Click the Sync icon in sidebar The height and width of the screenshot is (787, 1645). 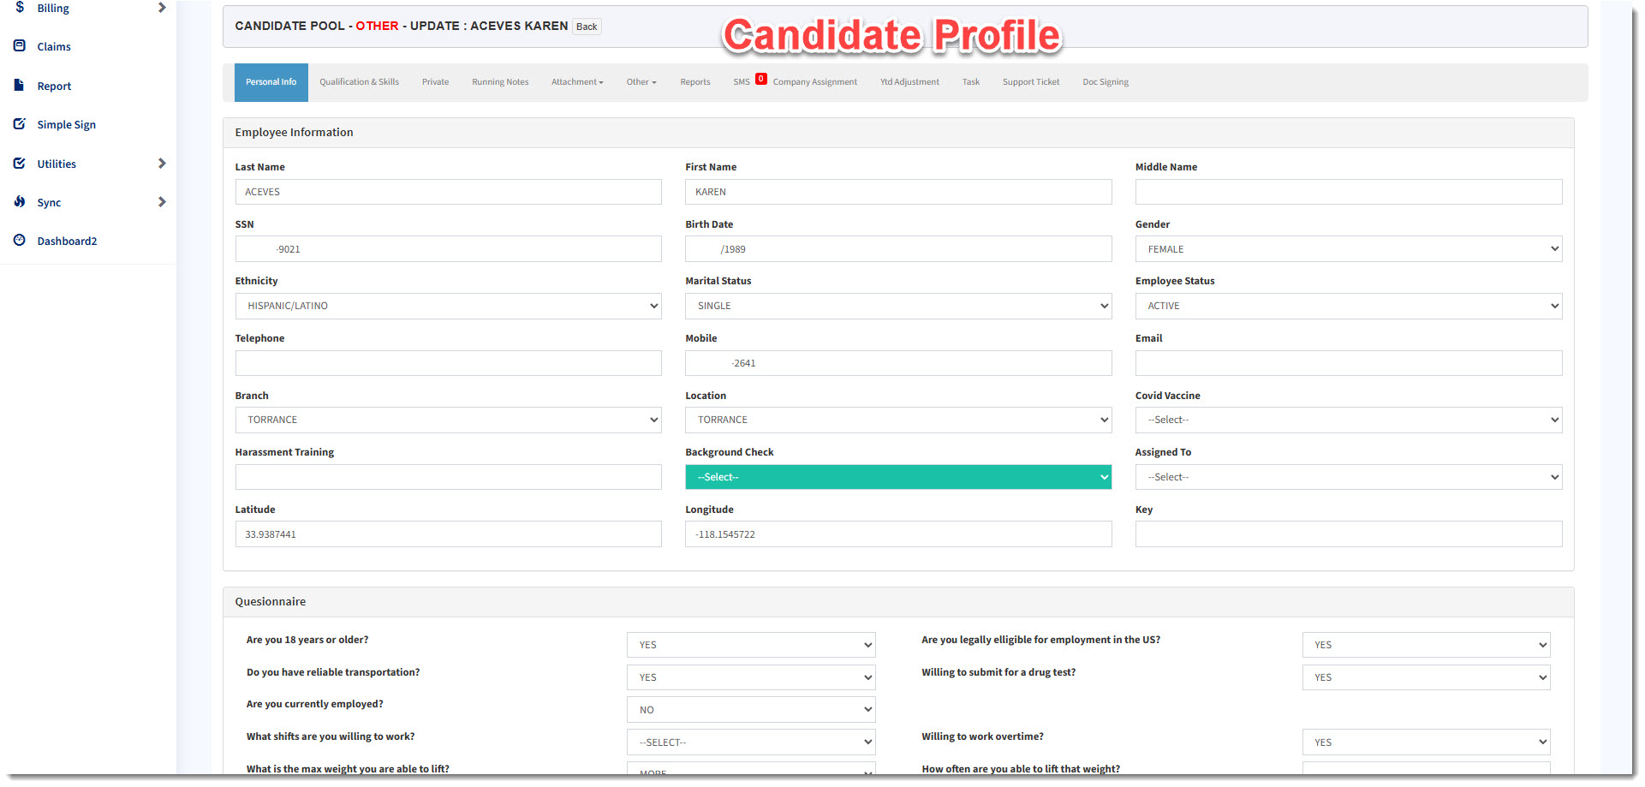tap(20, 201)
